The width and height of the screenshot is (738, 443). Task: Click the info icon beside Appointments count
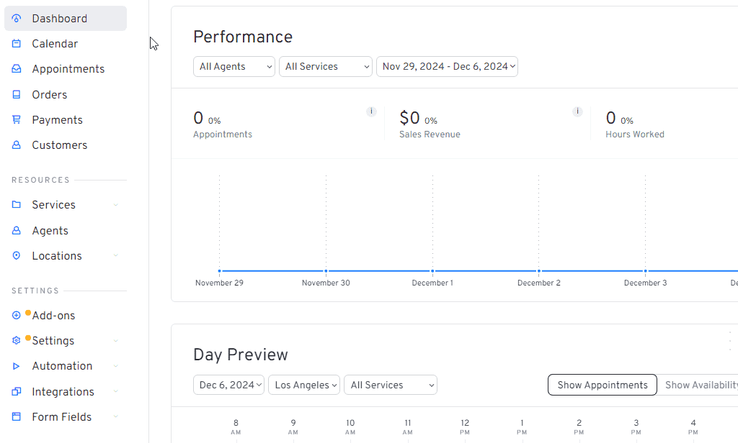click(x=371, y=111)
